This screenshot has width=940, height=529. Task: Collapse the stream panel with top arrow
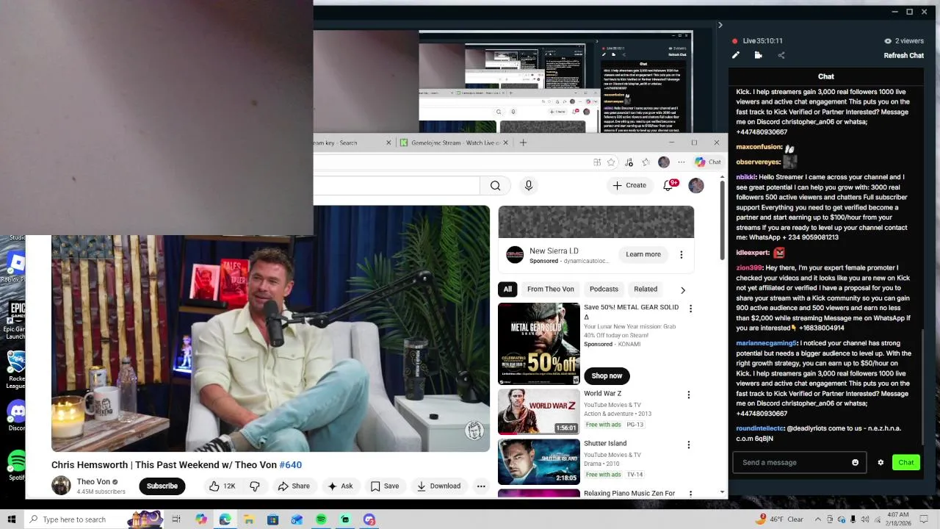coord(720,25)
